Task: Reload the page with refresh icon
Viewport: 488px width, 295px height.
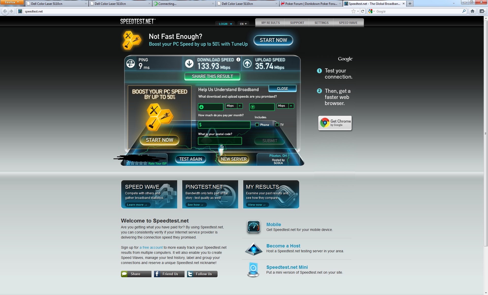Action: click(x=363, y=11)
